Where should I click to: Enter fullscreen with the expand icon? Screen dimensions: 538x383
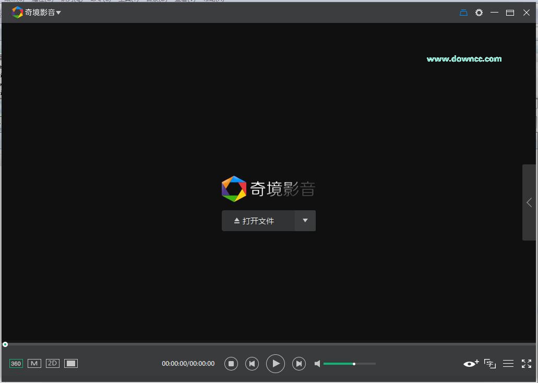coord(527,363)
